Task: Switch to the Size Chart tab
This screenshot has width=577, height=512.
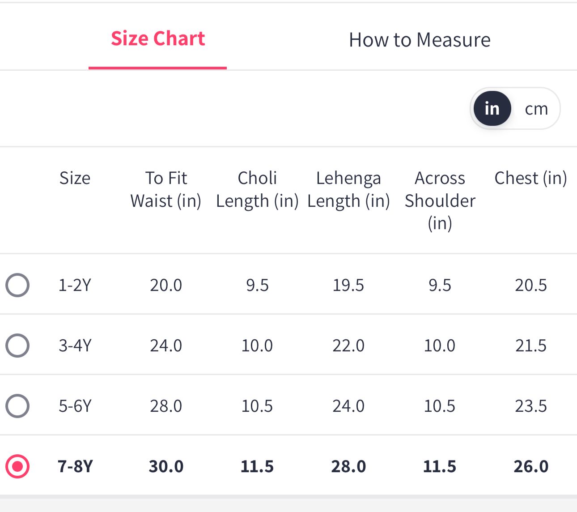Action: coord(157,39)
